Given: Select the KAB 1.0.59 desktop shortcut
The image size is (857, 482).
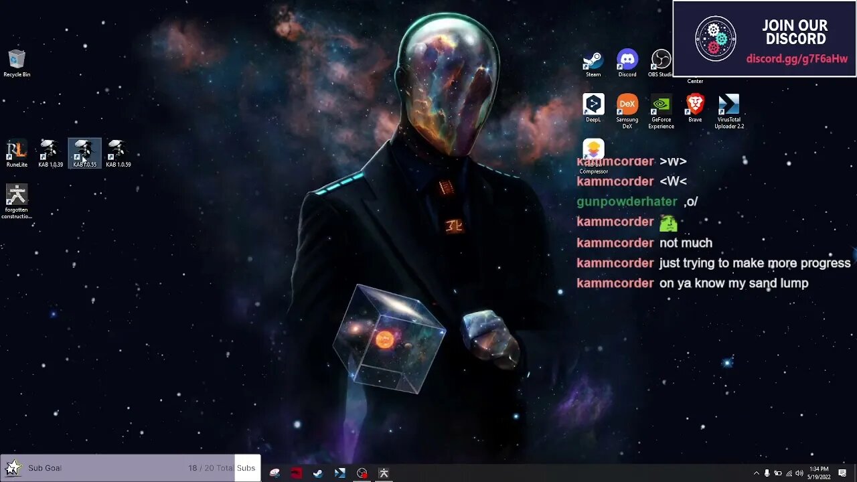Looking at the screenshot, I should point(119,153).
